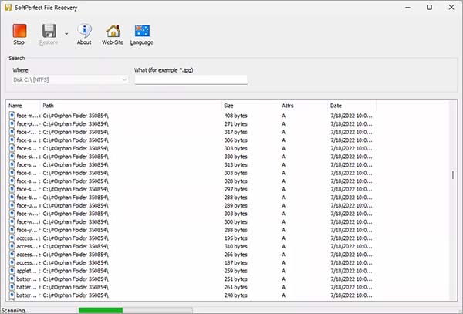Click the 195 bytes size cell
The height and width of the screenshot is (314, 463).
[235, 238]
